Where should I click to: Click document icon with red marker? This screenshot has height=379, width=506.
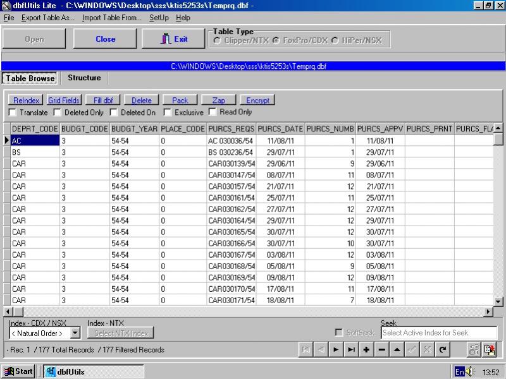point(489,350)
